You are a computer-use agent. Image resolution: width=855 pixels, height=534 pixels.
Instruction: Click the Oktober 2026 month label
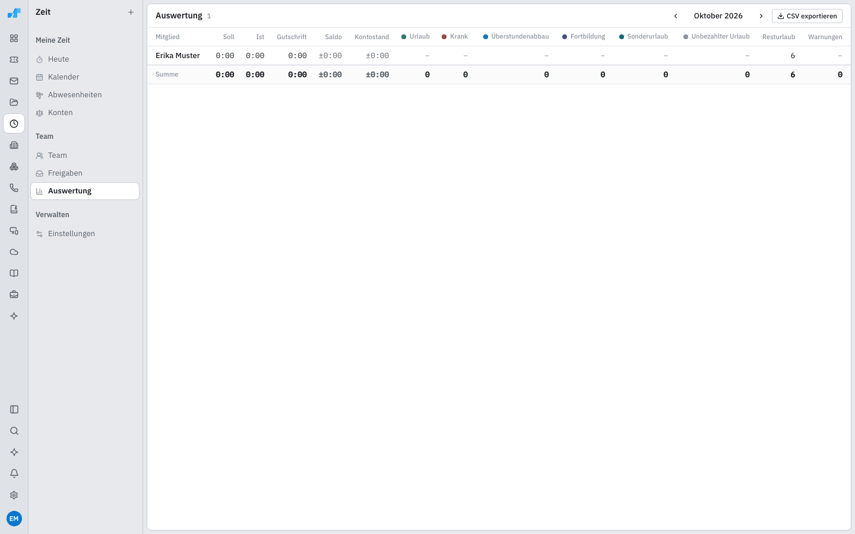(x=718, y=16)
